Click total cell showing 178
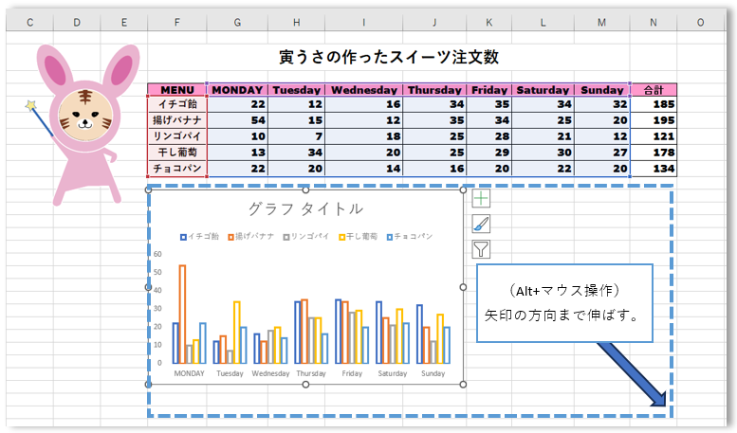Screen dimensions: 737x433 point(654,153)
